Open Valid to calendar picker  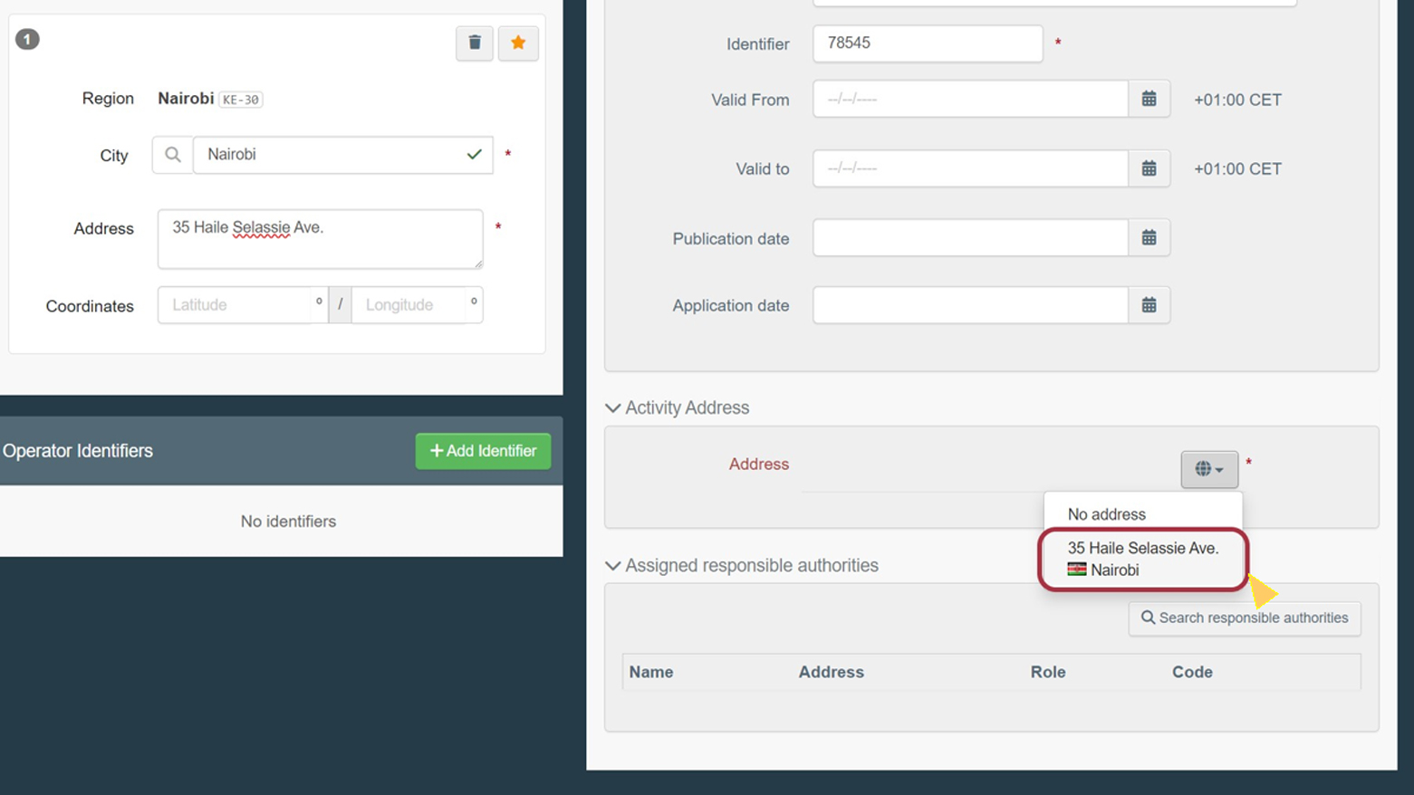click(1149, 168)
